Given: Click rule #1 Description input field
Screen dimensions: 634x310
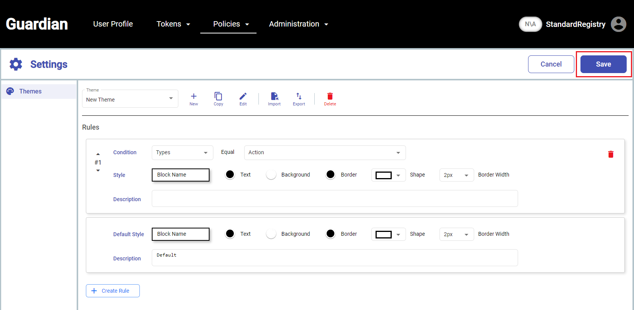Looking at the screenshot, I should point(334,198).
